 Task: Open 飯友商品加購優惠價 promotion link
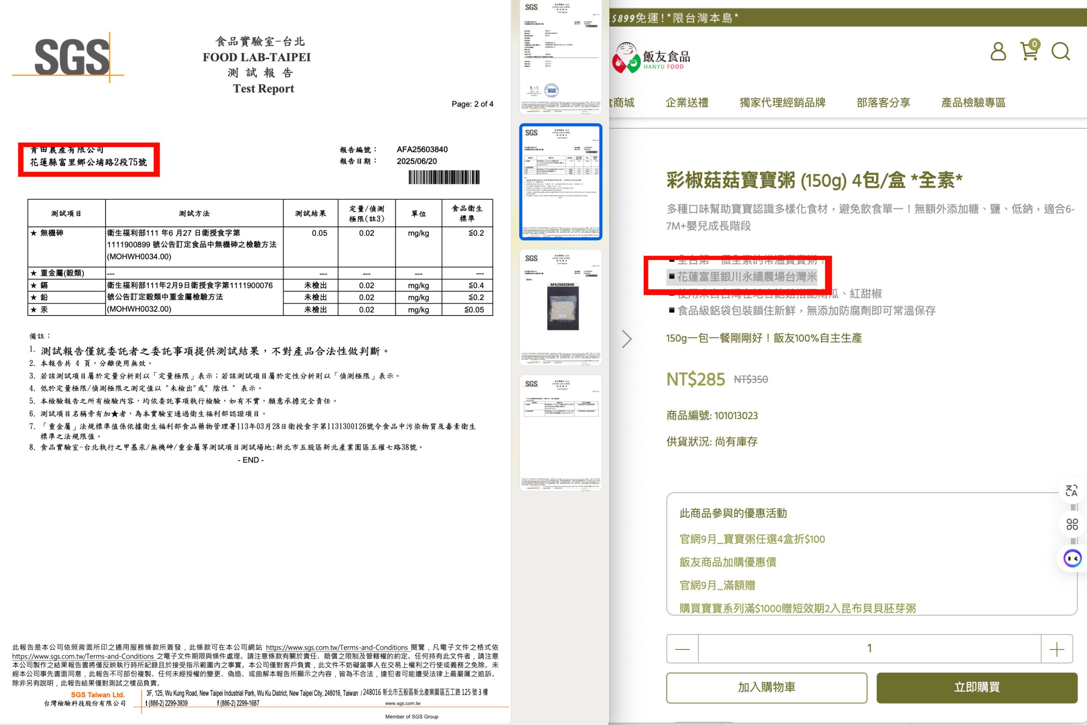click(x=727, y=562)
